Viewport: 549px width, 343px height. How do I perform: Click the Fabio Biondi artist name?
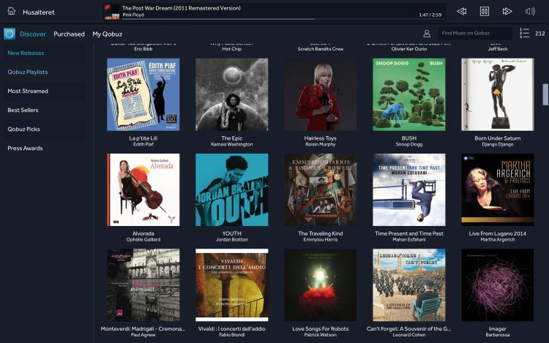(x=232, y=335)
